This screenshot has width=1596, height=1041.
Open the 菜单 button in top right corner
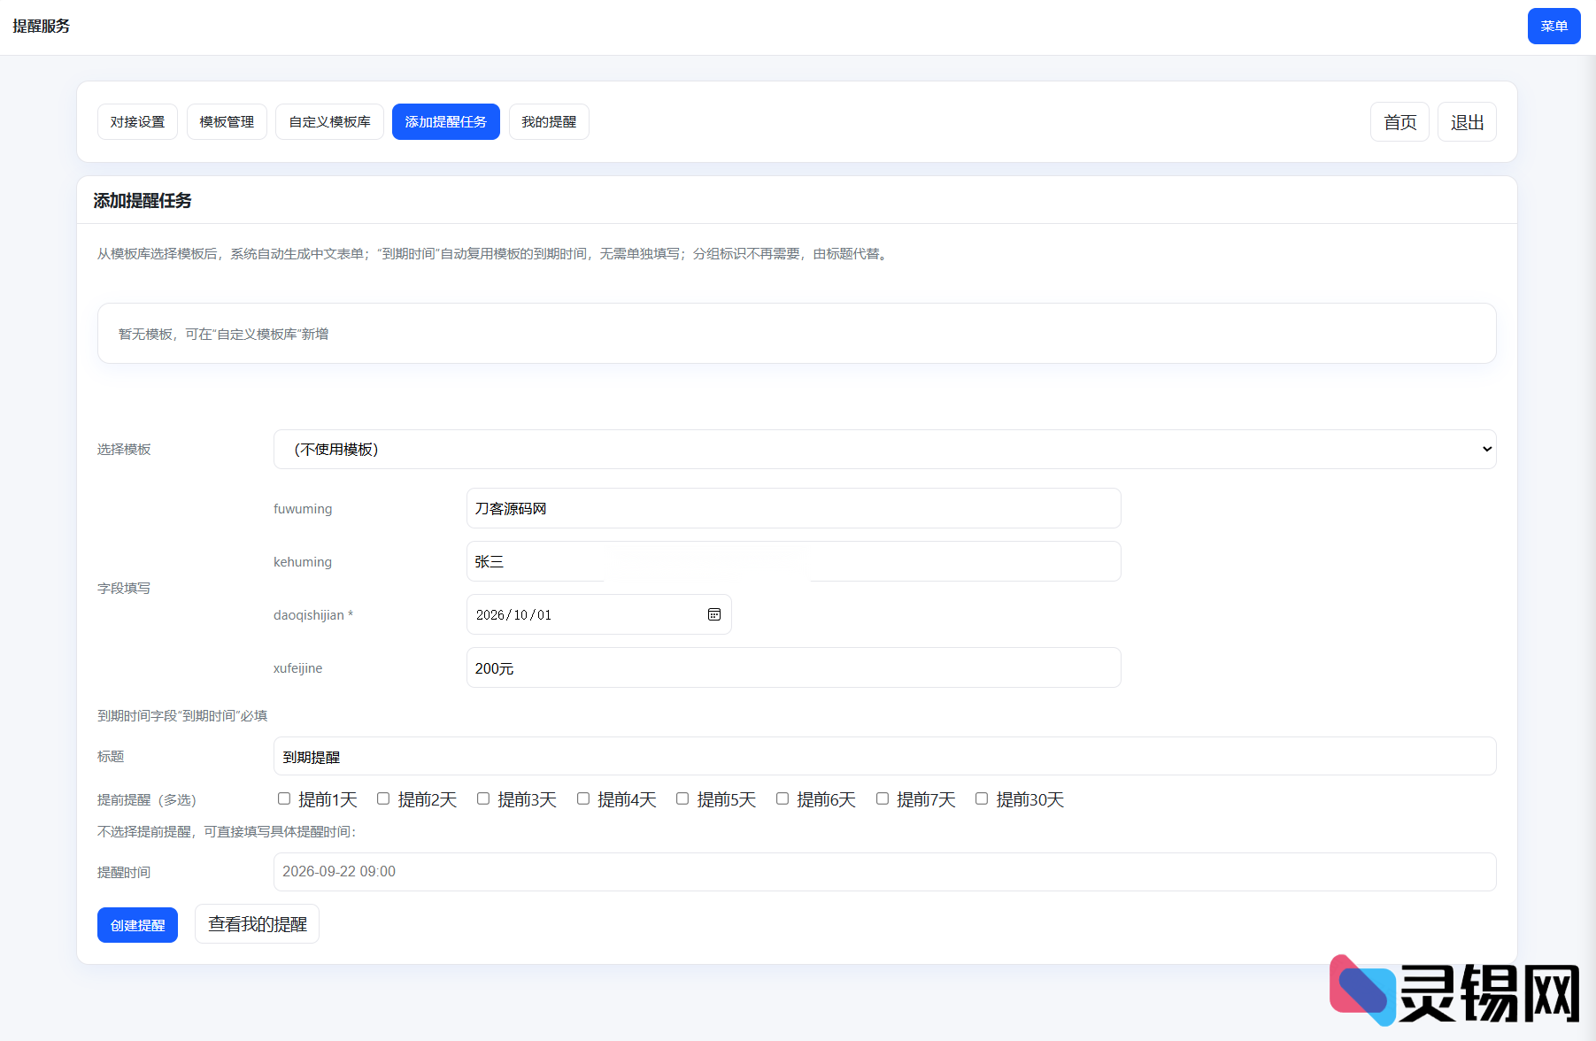pos(1554,26)
